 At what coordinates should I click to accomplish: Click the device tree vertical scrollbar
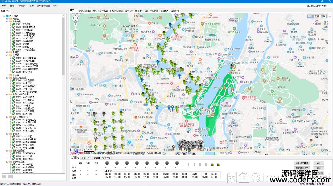pos(63,46)
